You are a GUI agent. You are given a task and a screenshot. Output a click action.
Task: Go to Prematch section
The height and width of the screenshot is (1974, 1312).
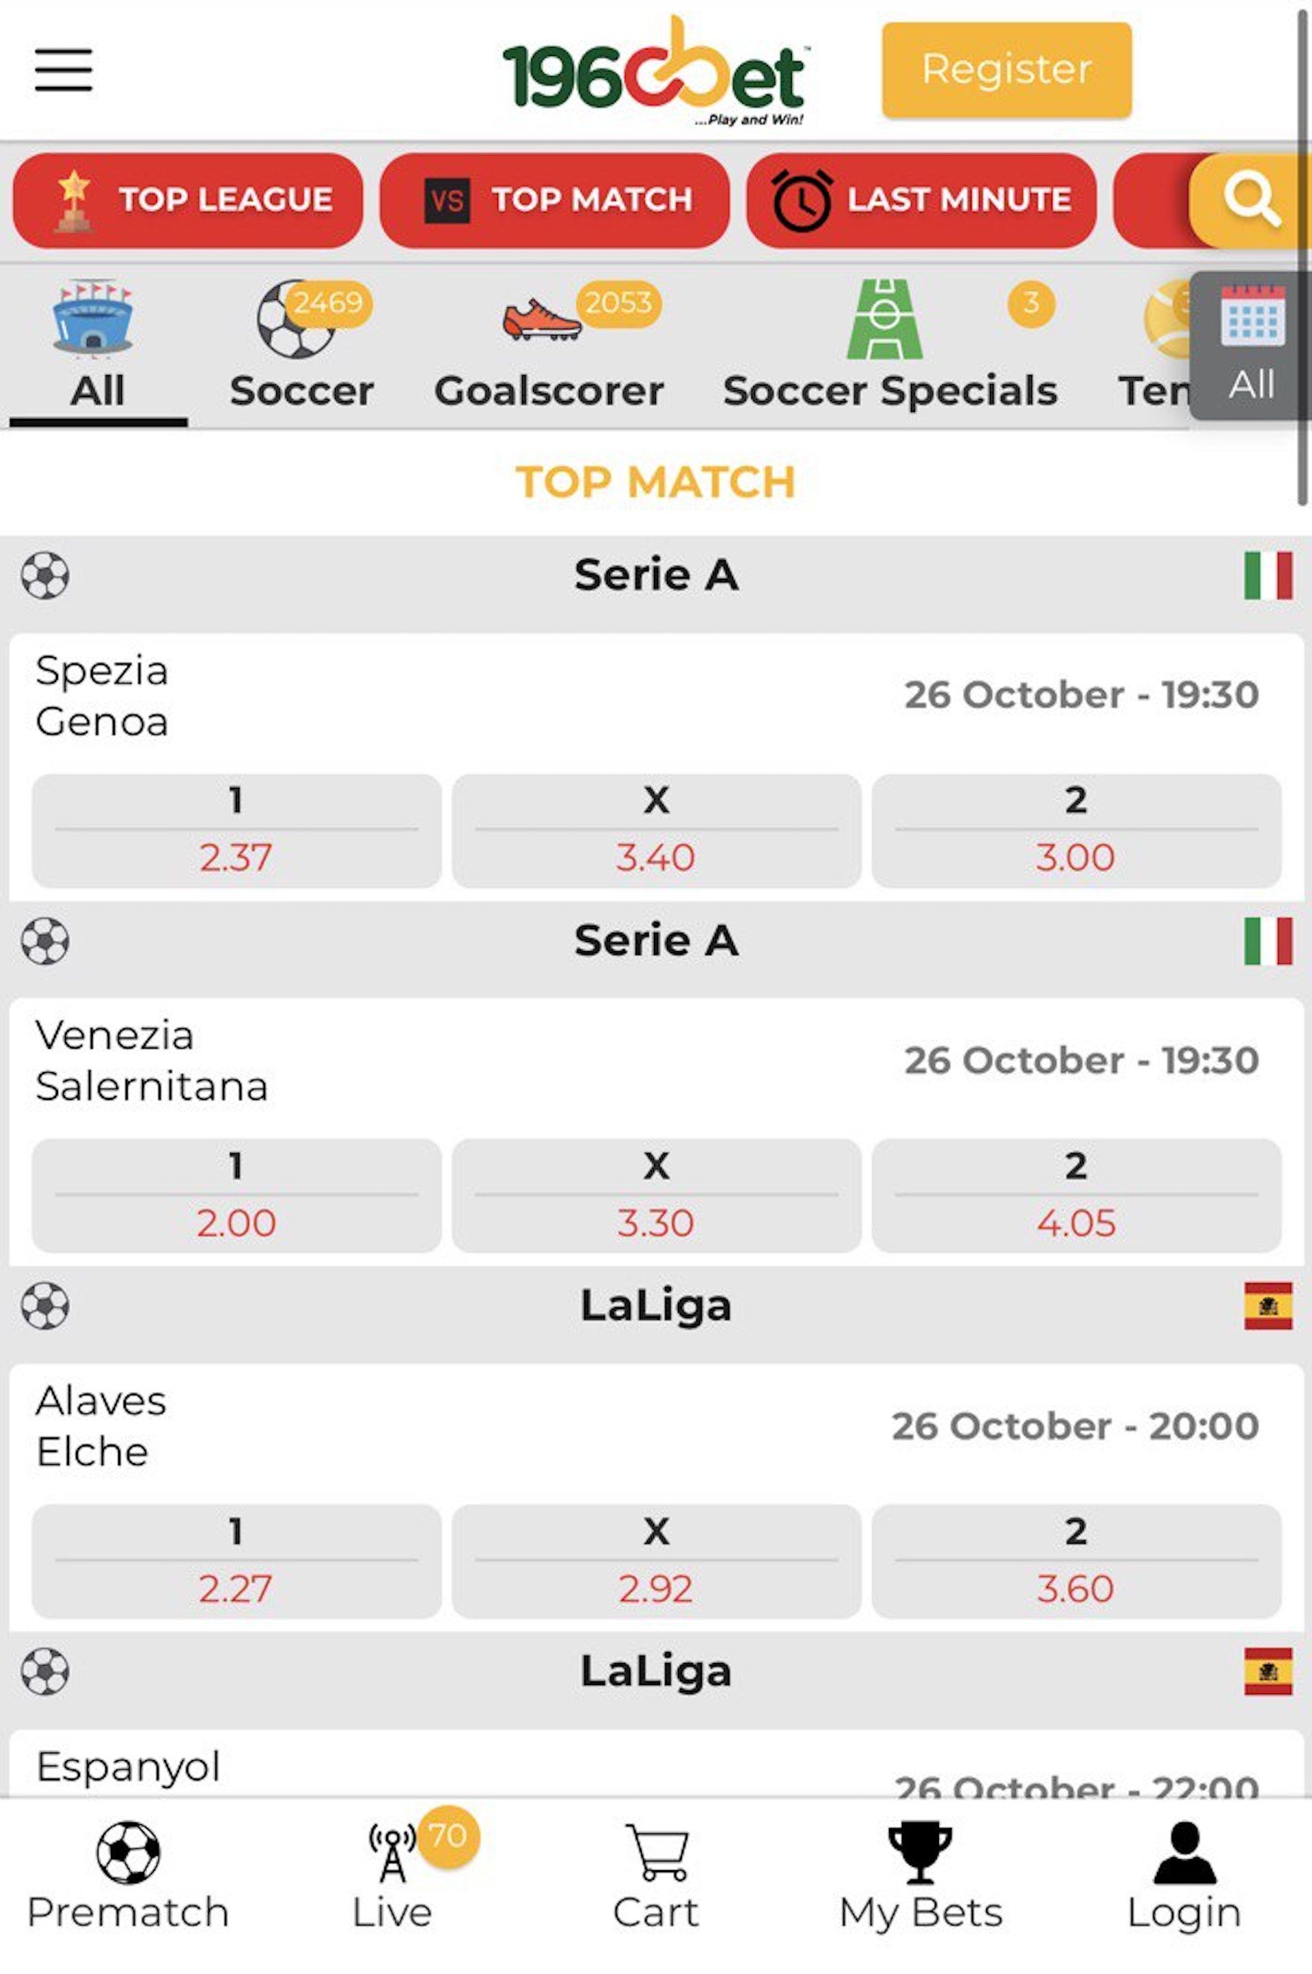click(128, 1874)
